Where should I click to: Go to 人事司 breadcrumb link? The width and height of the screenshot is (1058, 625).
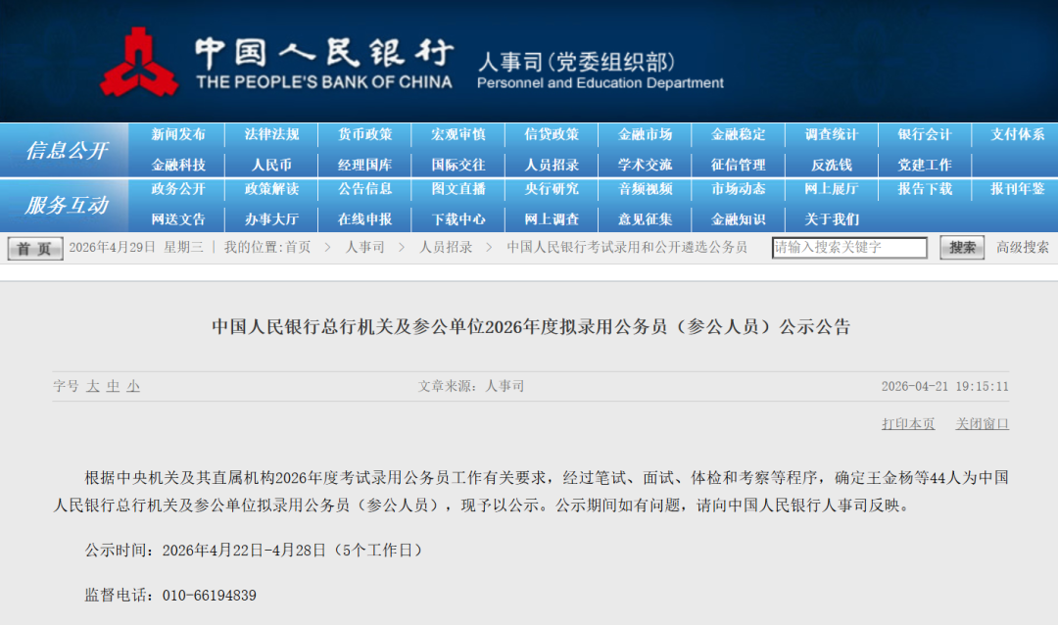tap(365, 247)
